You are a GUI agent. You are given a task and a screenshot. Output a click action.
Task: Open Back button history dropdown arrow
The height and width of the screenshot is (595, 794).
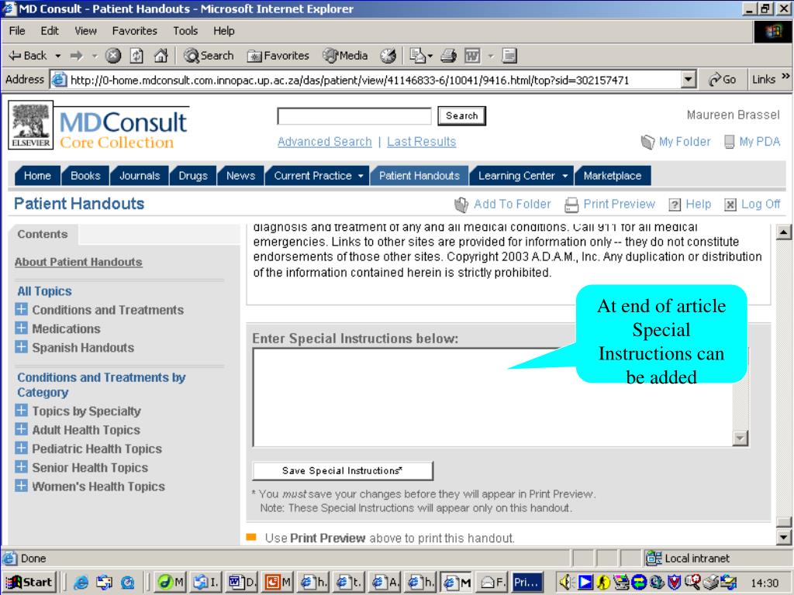click(57, 56)
